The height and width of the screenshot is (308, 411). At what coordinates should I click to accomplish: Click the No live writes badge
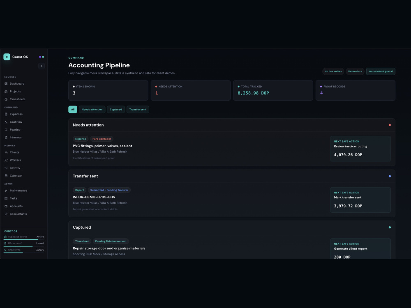click(333, 71)
